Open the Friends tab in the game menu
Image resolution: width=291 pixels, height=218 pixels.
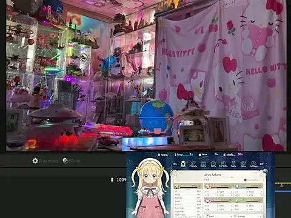click(x=193, y=163)
